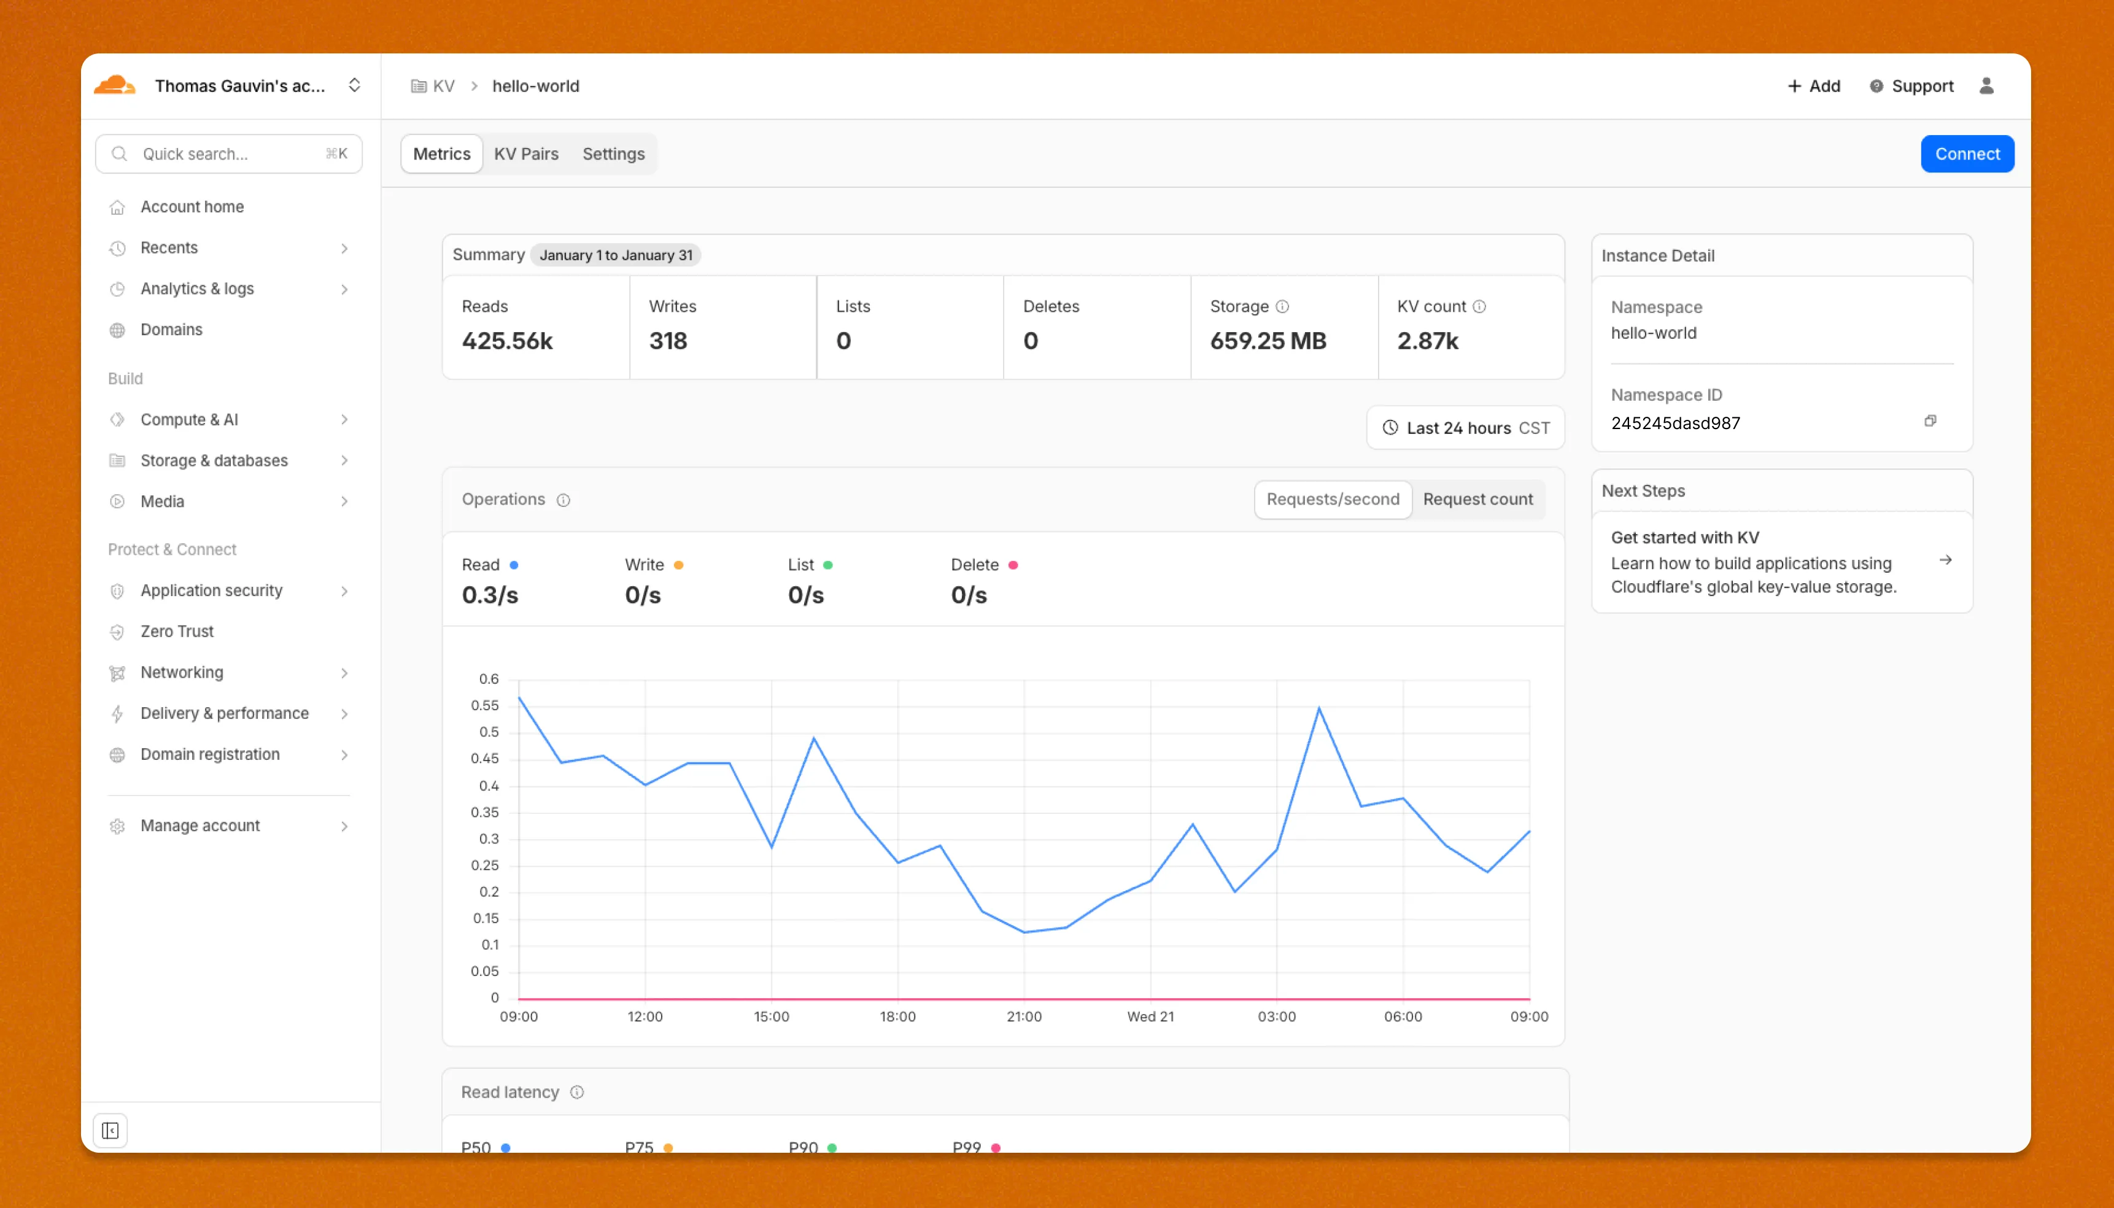The image size is (2114, 1208).
Task: Open the Last 24 hours time range selector
Action: click(x=1465, y=427)
